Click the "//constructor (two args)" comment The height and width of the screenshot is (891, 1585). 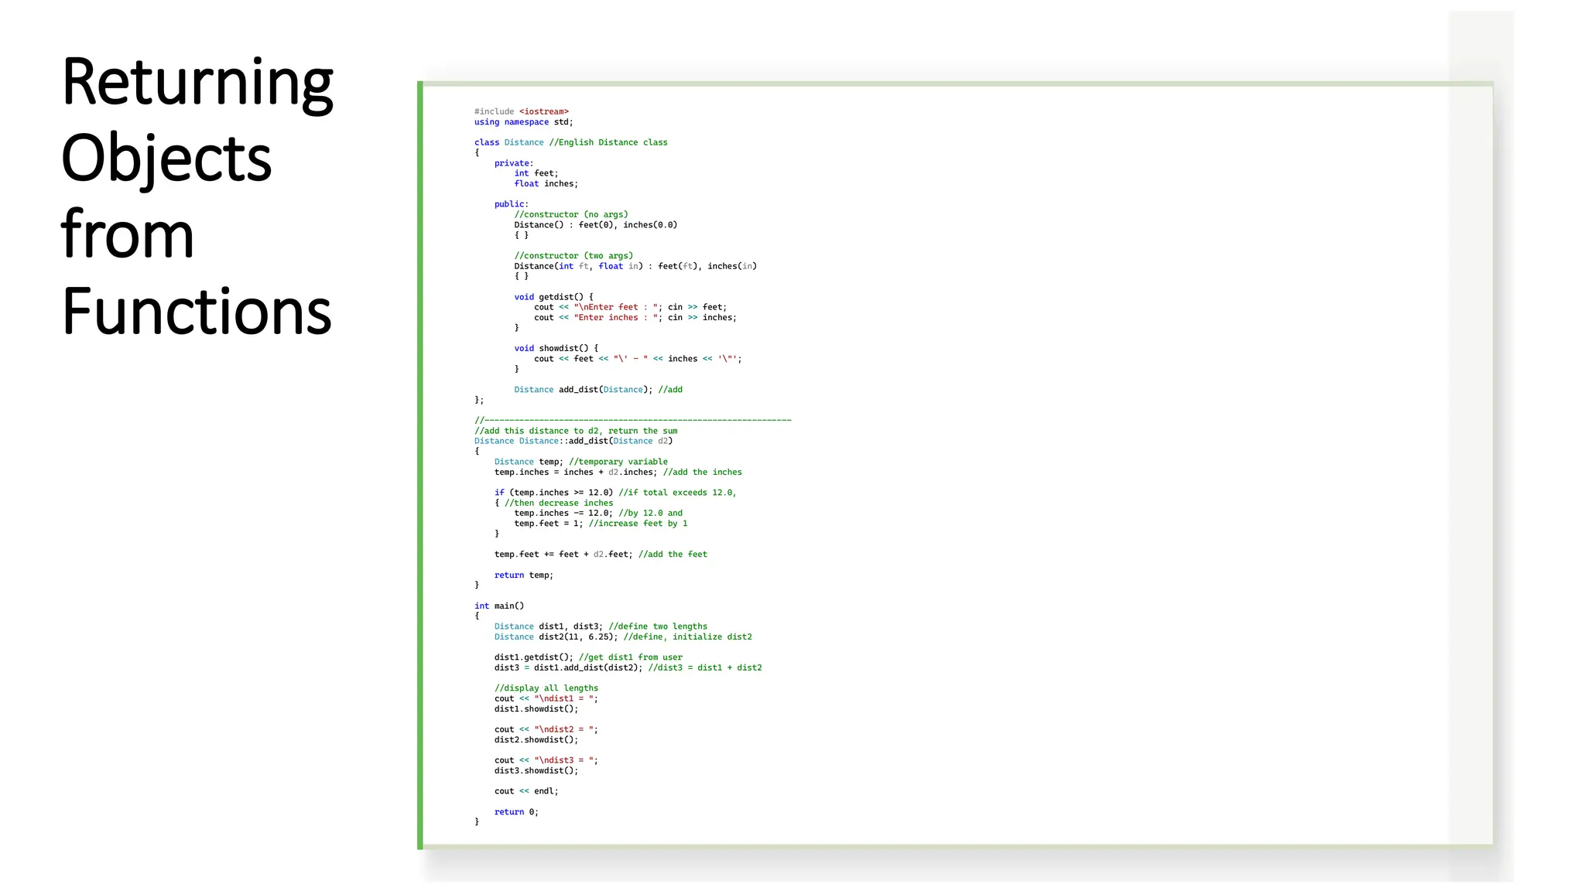[x=573, y=255]
